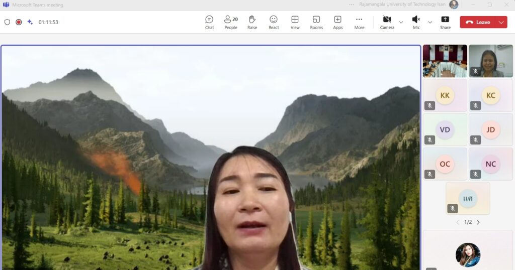Image resolution: width=515 pixels, height=270 pixels.
Task: Click the shield meeting security icon
Action: pyautogui.click(x=7, y=22)
